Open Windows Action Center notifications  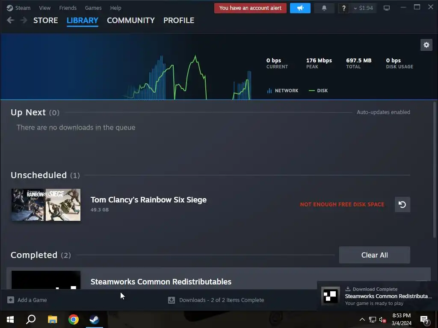(x=425, y=320)
